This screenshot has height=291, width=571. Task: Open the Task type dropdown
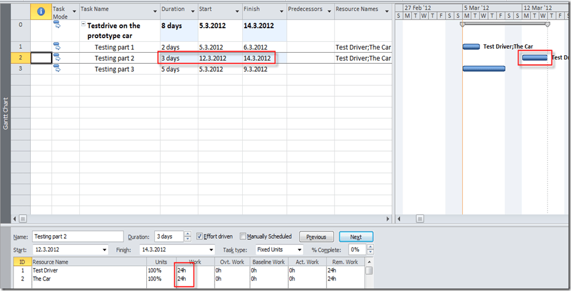tap(299, 250)
